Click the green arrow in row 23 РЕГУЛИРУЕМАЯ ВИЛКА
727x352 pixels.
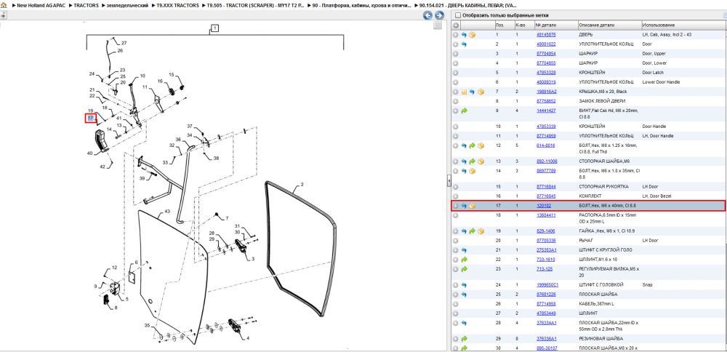pyautogui.click(x=464, y=269)
